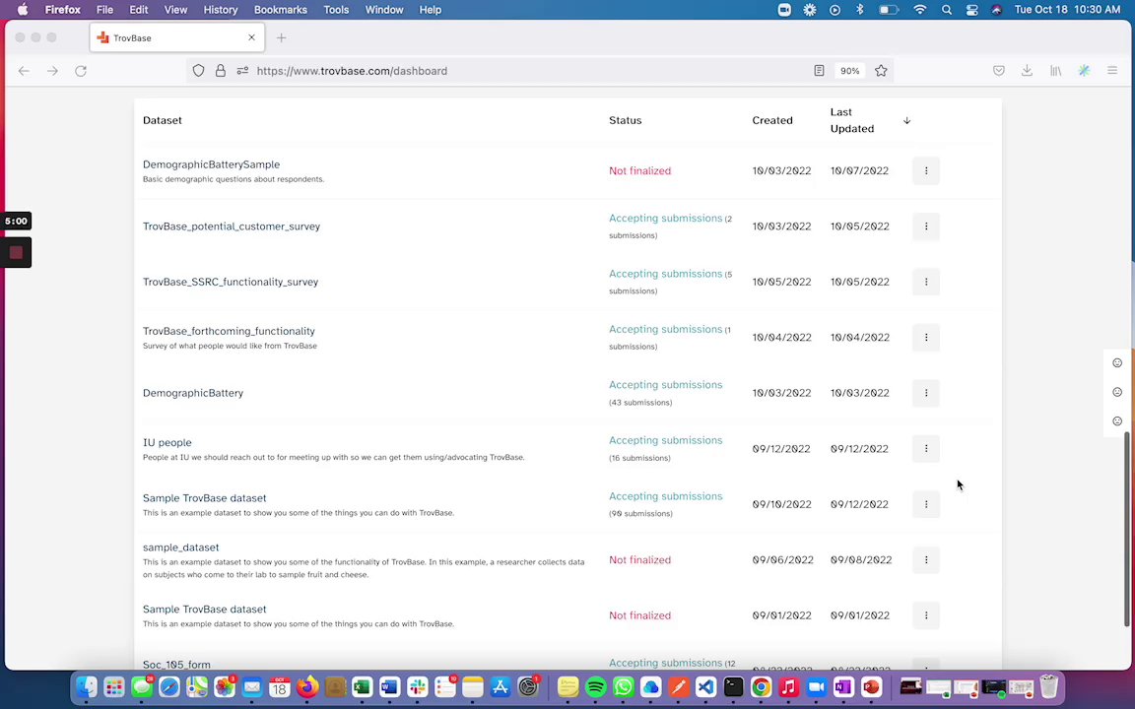Click the Bluetooth menu bar icon

pyautogui.click(x=860, y=10)
